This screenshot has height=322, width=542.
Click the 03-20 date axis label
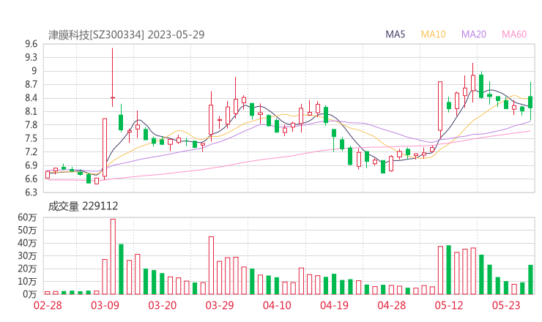163,305
